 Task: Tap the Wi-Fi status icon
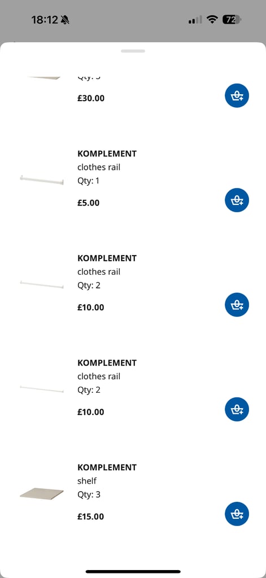click(212, 20)
